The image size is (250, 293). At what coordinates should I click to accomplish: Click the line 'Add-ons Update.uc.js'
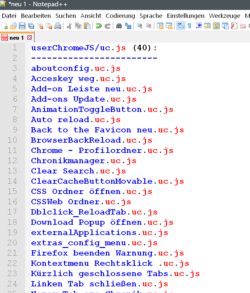click(84, 99)
